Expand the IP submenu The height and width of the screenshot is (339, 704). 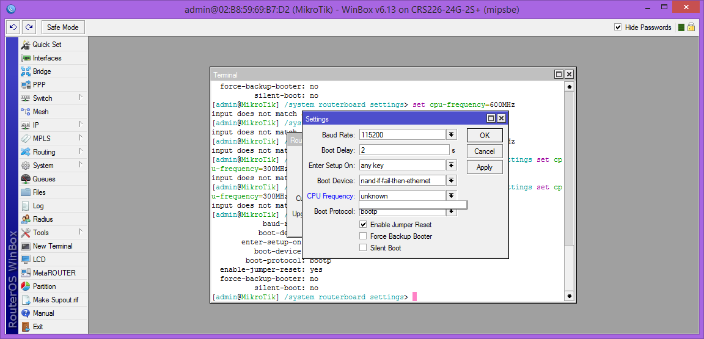[x=81, y=125]
